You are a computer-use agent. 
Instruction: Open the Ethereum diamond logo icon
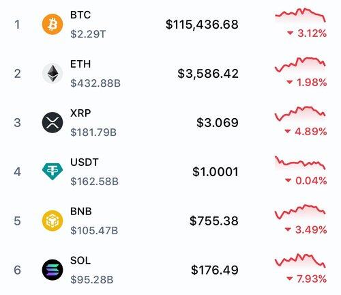(x=53, y=73)
